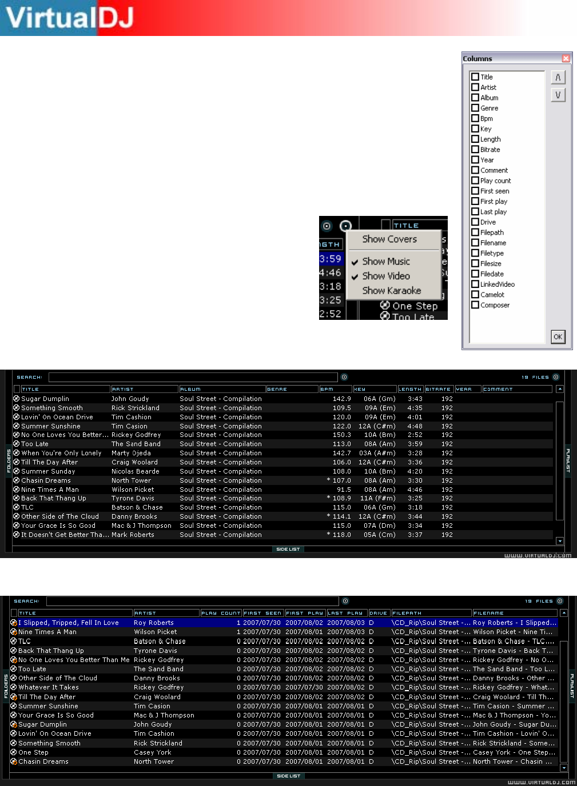577x786 pixels.
Task: Move column up with the arrow button
Action: point(558,77)
